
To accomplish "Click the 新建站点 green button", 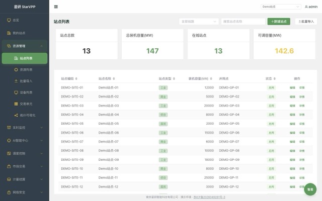I will click(279, 21).
